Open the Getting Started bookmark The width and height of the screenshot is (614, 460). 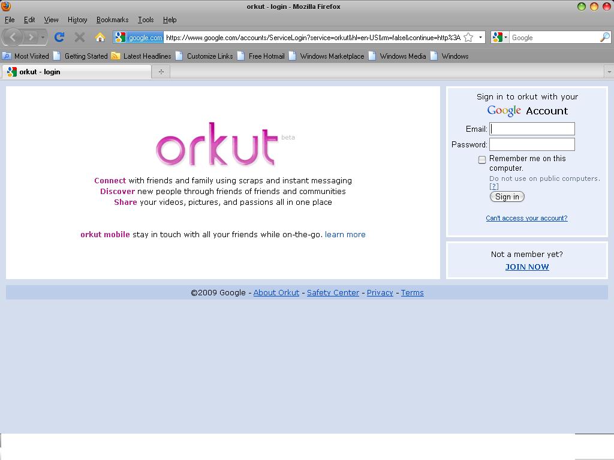click(x=81, y=56)
